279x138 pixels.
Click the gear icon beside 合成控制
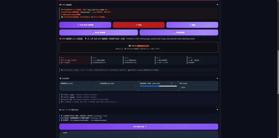pos(60,79)
